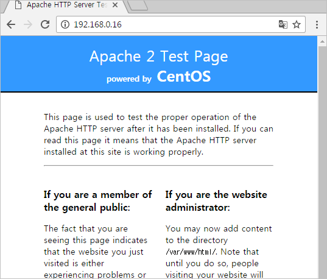Open a new browser tab

(x=138, y=5)
